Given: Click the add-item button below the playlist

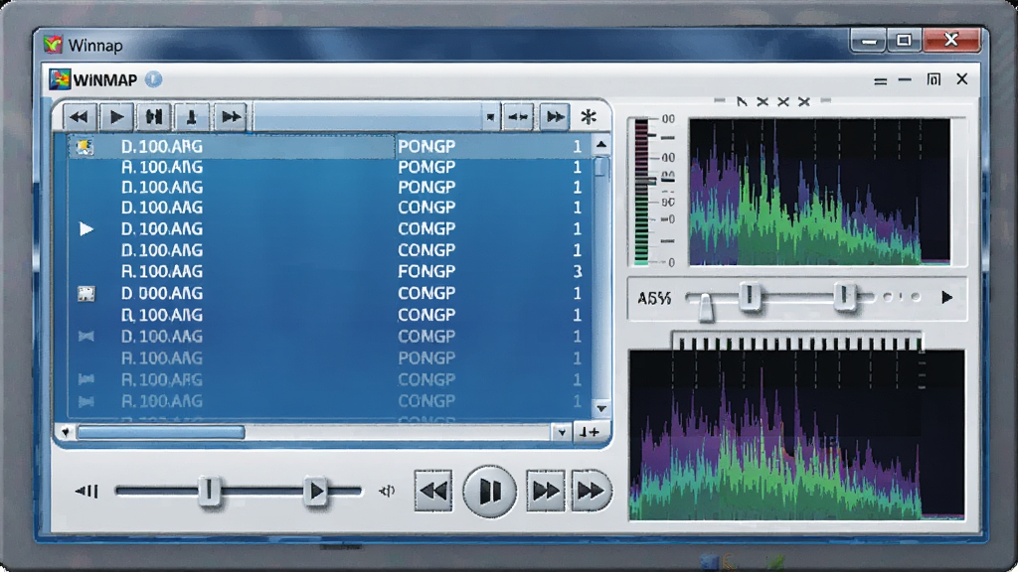Looking at the screenshot, I should 590,432.
